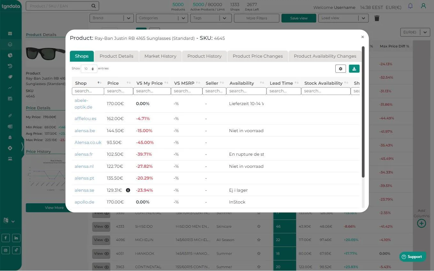This screenshot has width=434, height=271.
Task: Click the More Filters button
Action: tap(257, 18)
